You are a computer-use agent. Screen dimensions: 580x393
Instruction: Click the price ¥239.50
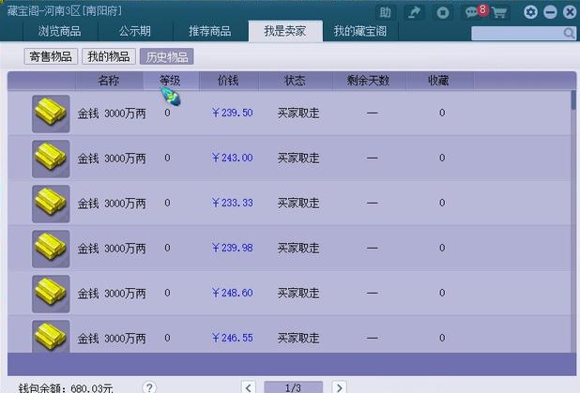click(x=233, y=113)
